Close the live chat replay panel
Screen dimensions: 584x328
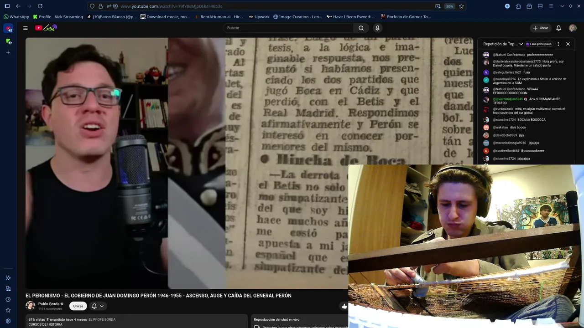tap(568, 44)
